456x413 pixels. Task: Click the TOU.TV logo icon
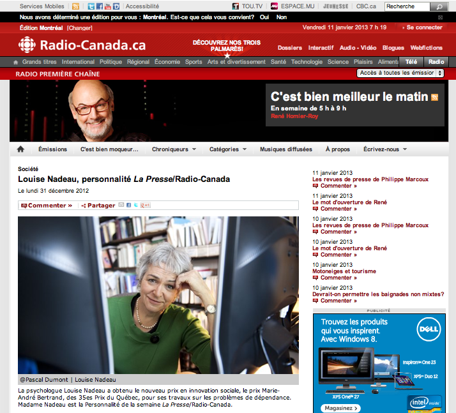tap(236, 6)
